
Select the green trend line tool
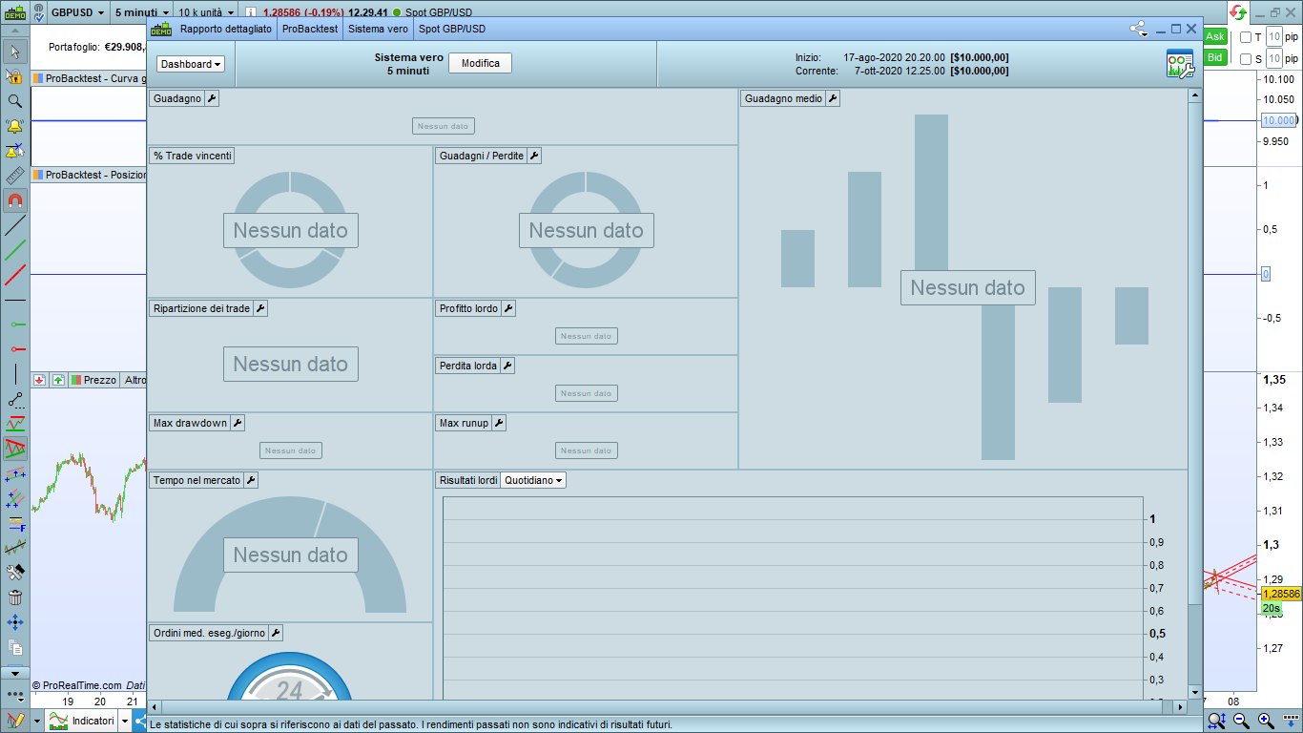click(15, 251)
